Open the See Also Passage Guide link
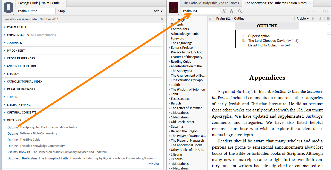332x170 pixels. click(27, 19)
